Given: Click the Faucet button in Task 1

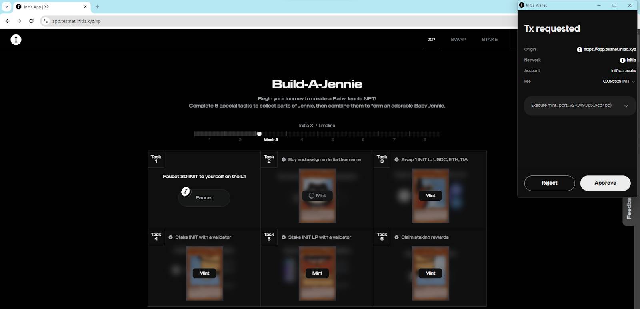Looking at the screenshot, I should (x=204, y=198).
